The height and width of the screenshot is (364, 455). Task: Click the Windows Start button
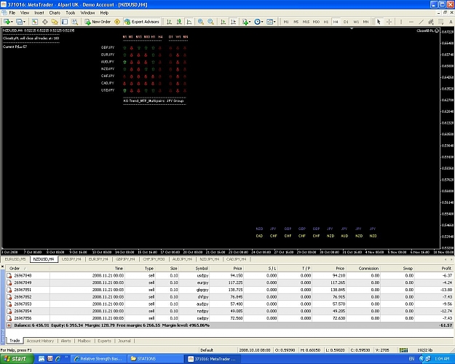17,359
